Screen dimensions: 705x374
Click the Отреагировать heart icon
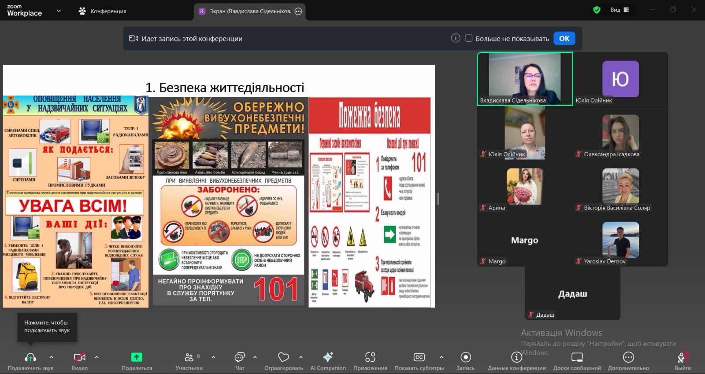click(284, 357)
